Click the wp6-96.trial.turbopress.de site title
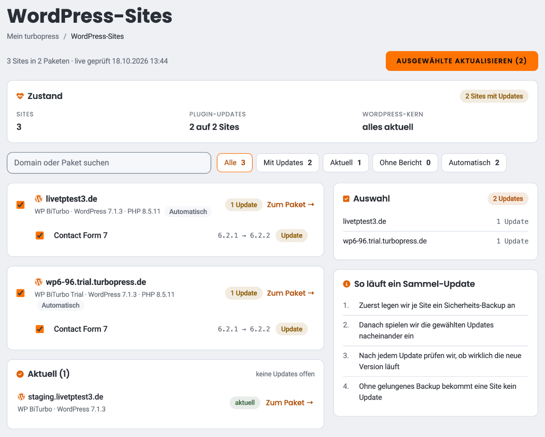 96,282
